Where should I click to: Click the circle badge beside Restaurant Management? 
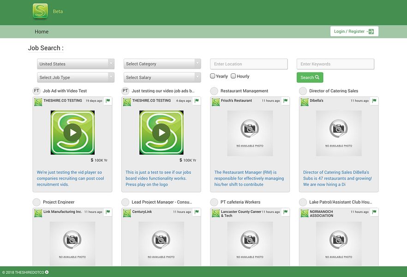click(x=214, y=91)
